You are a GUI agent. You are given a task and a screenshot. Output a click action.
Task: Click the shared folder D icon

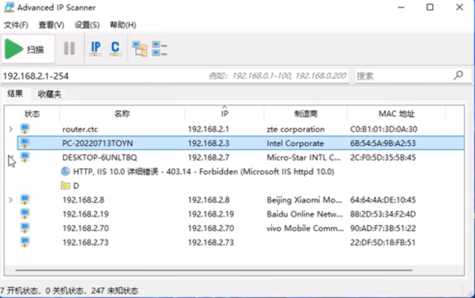click(x=66, y=185)
